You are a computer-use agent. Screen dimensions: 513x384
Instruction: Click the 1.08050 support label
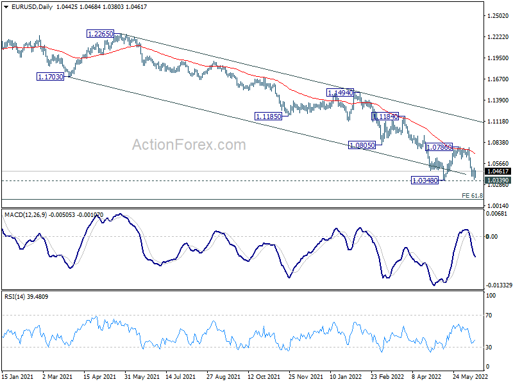360,145
